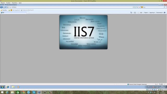Screen dimensions: 167x94
Task: Click the host tray volume icon
Action: [x=155, y=92]
